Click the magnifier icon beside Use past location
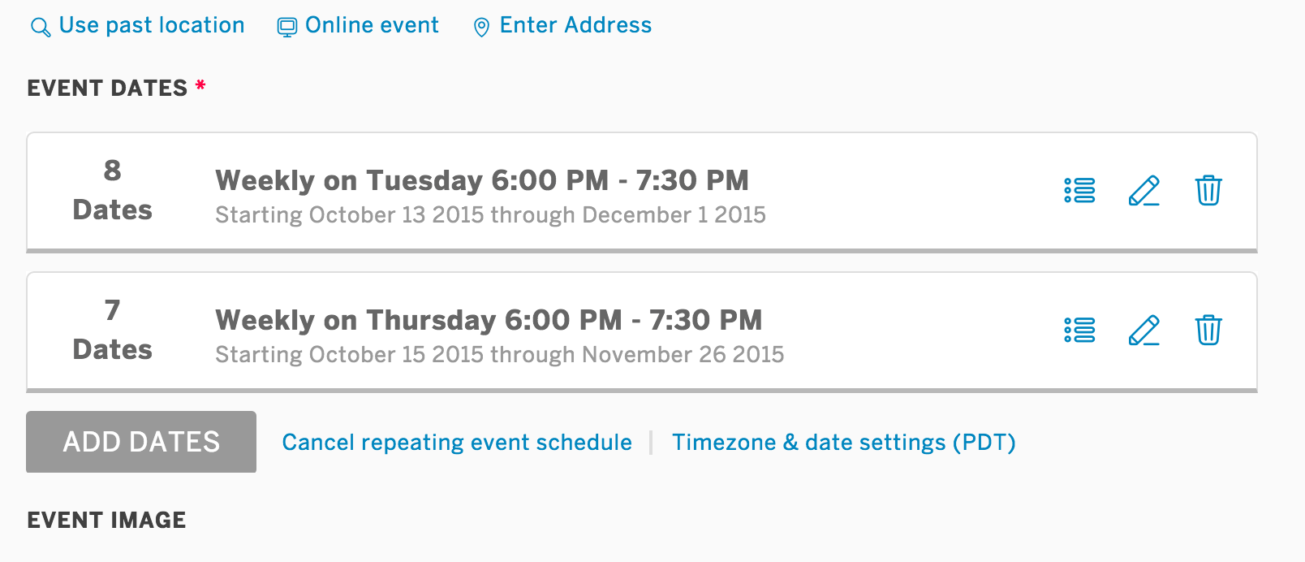This screenshot has width=1305, height=562. coord(40,27)
